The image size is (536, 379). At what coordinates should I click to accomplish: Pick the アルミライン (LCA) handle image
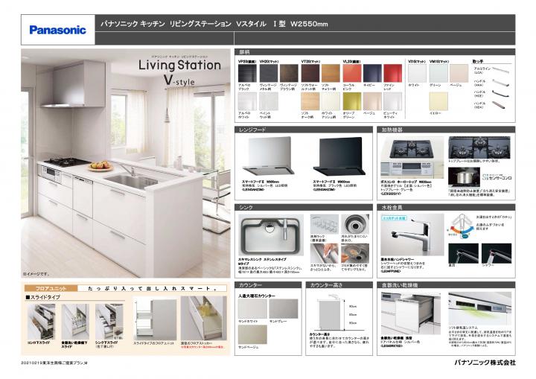(x=500, y=71)
